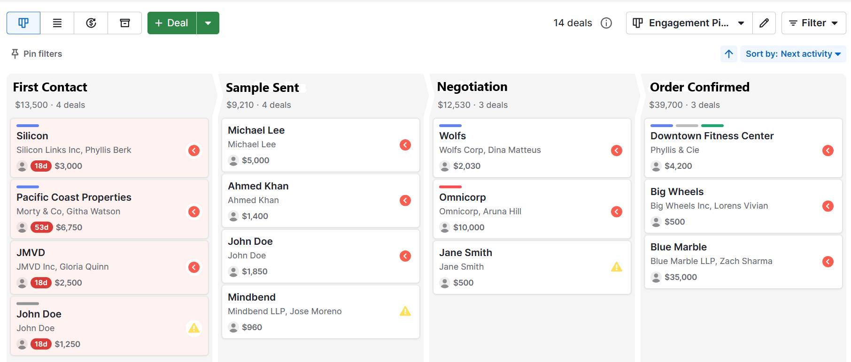Open forecast view
The image size is (851, 362).
pyautogui.click(x=91, y=23)
